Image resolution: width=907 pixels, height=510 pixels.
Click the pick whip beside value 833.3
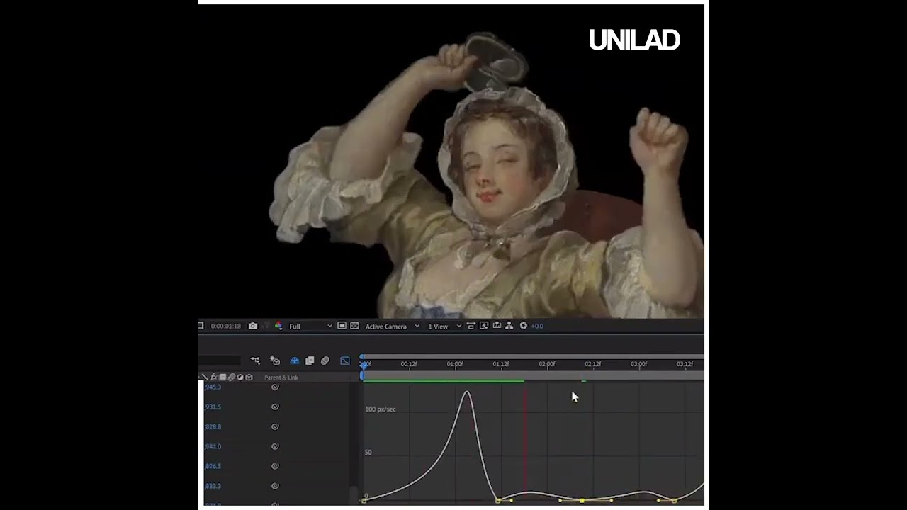click(x=275, y=486)
